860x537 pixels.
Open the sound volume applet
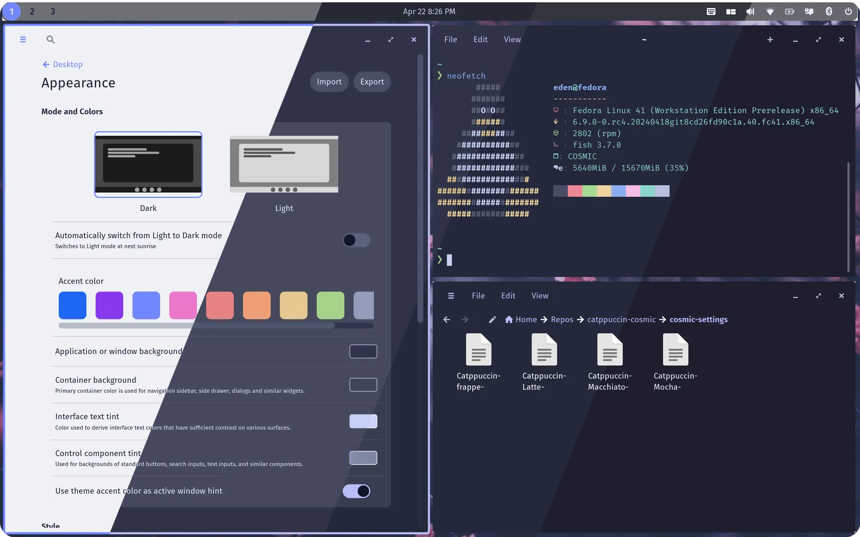(750, 12)
